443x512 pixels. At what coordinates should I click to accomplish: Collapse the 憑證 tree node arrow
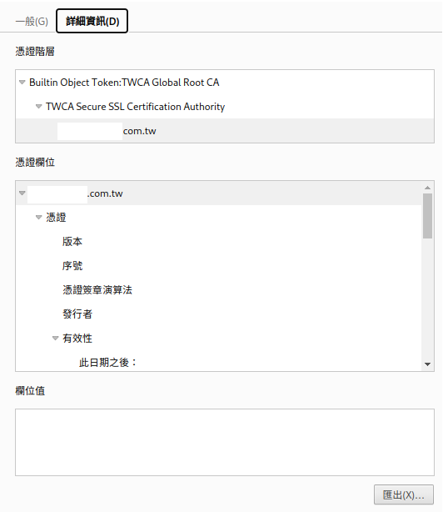point(38,218)
